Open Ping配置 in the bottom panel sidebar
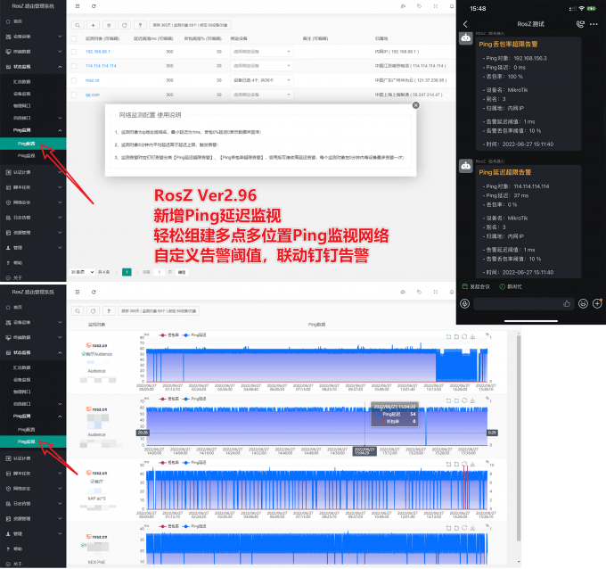606x569 pixels. coord(26,430)
